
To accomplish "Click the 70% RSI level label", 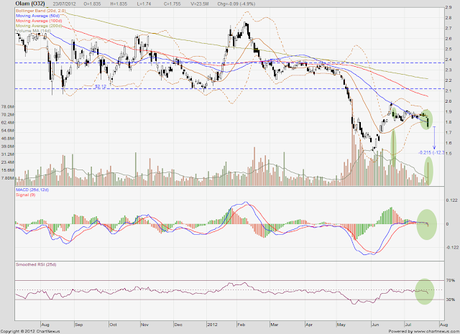I will [x=451, y=281].
